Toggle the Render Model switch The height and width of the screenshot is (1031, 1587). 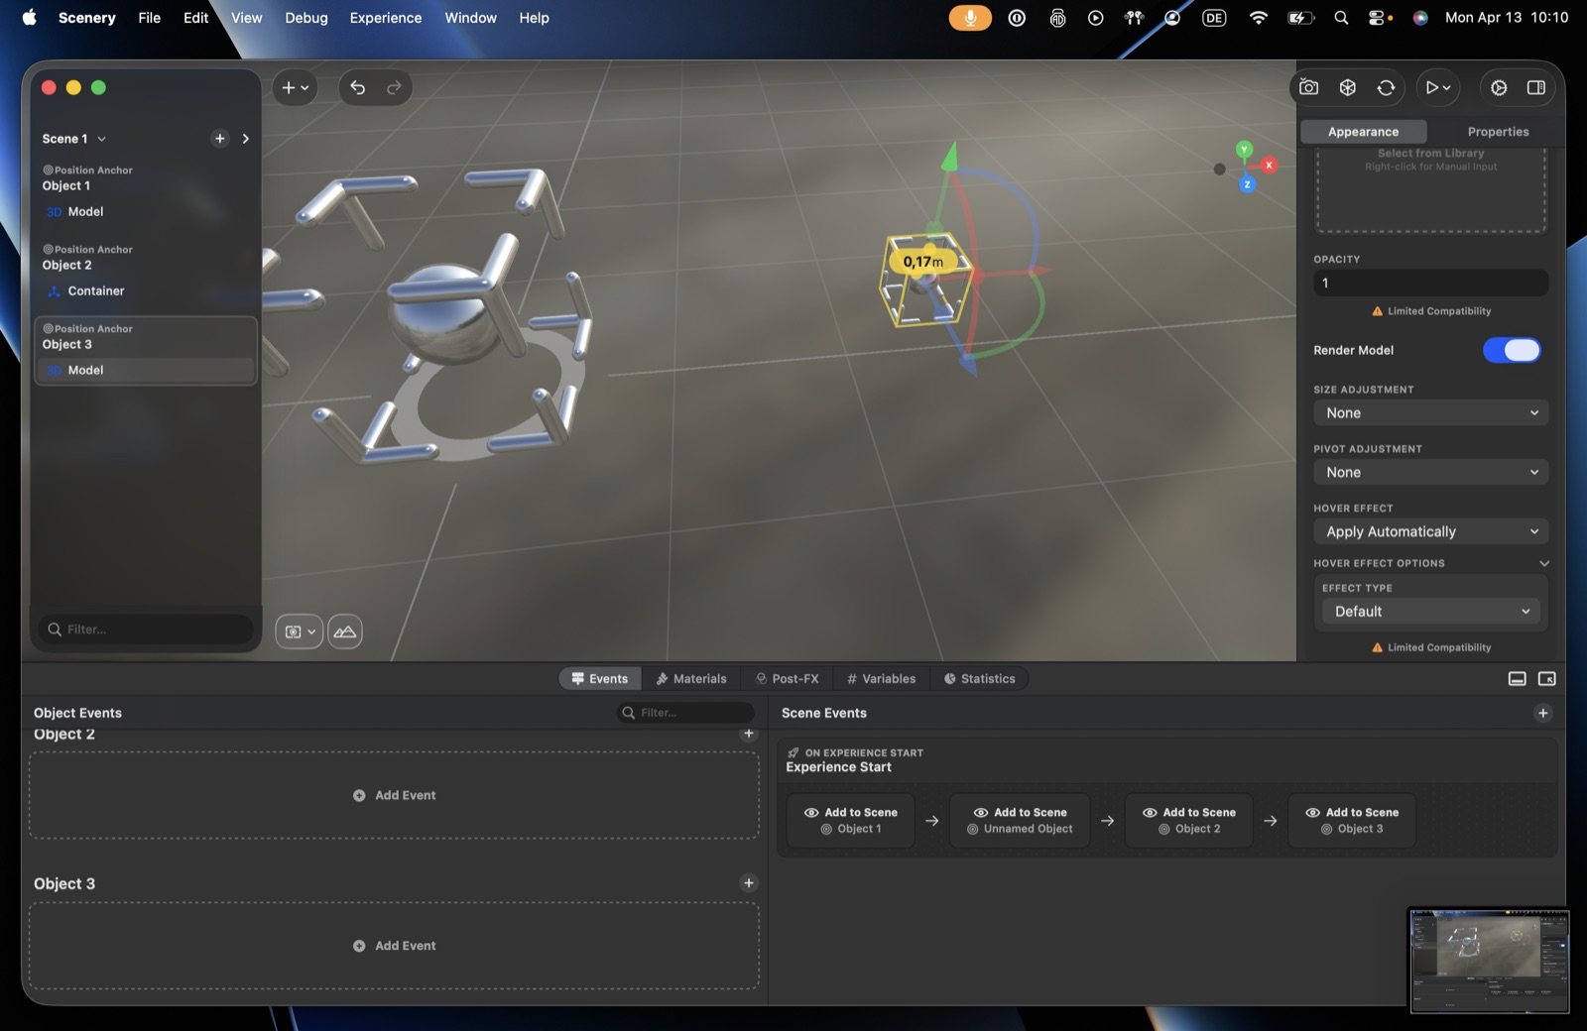[1512, 350]
